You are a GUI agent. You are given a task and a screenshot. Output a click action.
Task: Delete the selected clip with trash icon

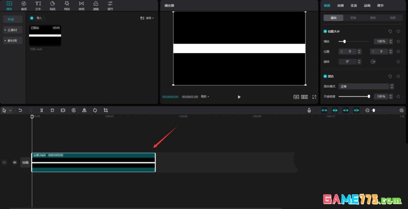click(52, 110)
